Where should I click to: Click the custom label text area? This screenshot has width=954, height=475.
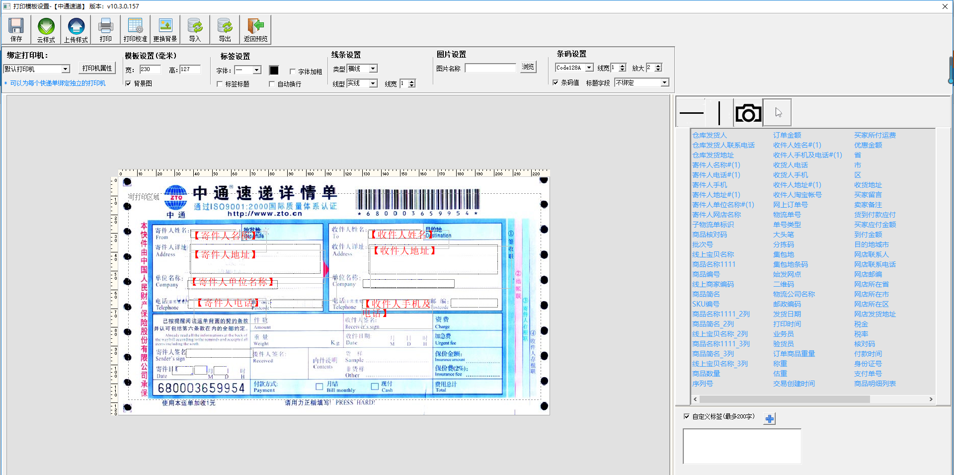pyautogui.click(x=742, y=446)
